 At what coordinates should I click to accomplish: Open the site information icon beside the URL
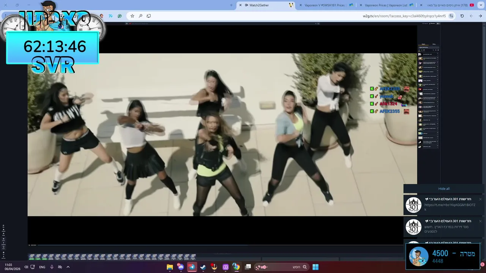[451, 16]
